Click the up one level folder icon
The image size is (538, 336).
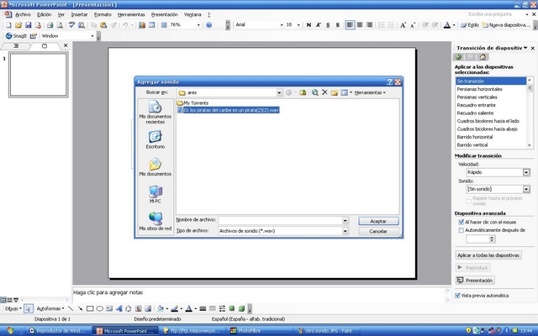[x=302, y=92]
